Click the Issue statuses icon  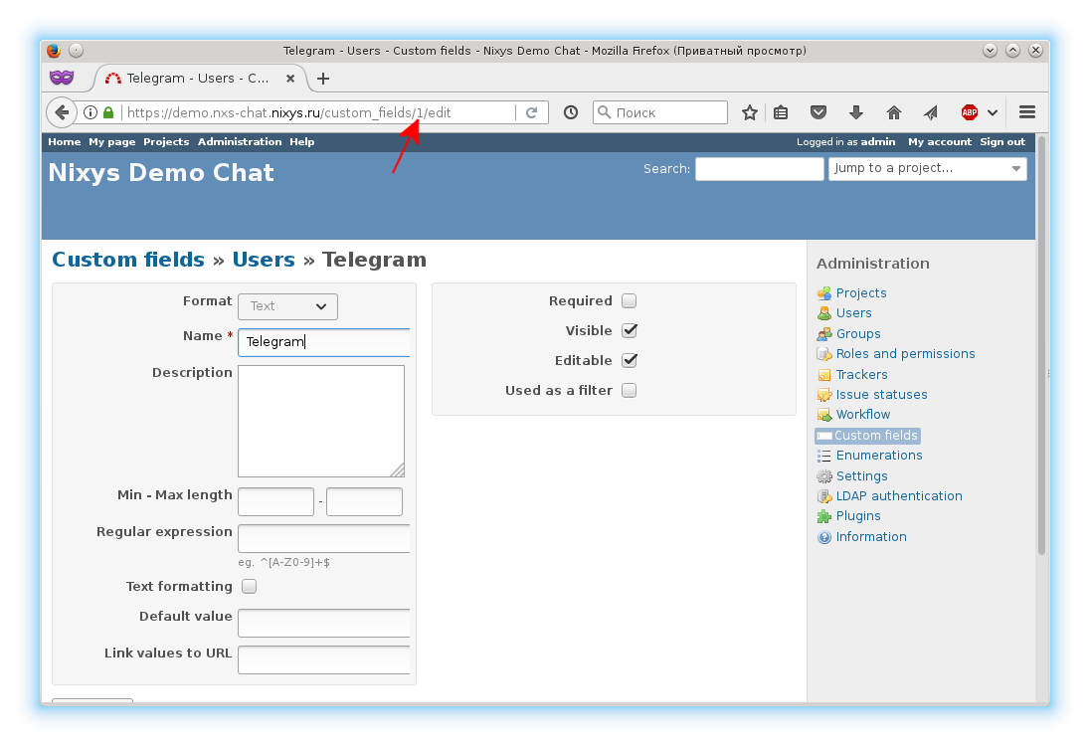[x=824, y=394]
